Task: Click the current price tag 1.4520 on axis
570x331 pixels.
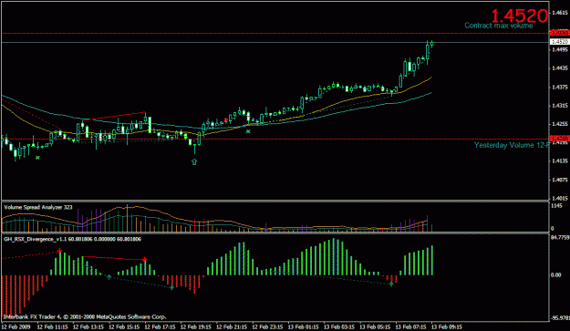Action: [559, 42]
